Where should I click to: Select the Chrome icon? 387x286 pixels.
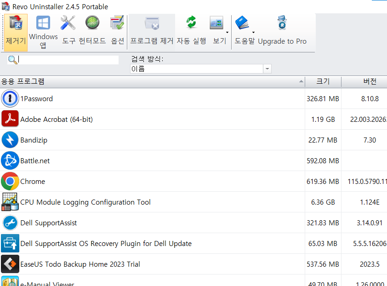coord(10,181)
